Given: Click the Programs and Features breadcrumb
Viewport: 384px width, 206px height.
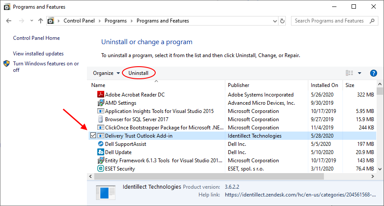Looking at the screenshot, I should pos(163,21).
